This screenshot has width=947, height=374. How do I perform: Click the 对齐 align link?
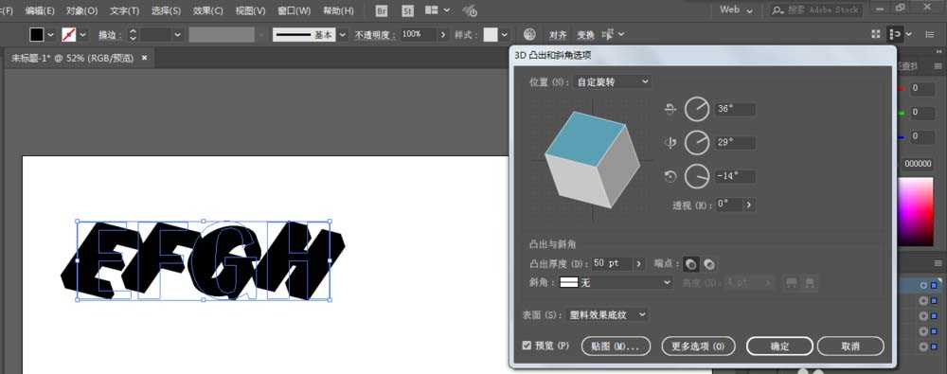558,35
